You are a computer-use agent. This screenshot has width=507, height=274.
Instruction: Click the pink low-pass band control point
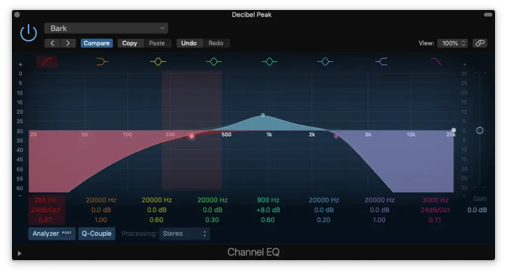point(336,136)
